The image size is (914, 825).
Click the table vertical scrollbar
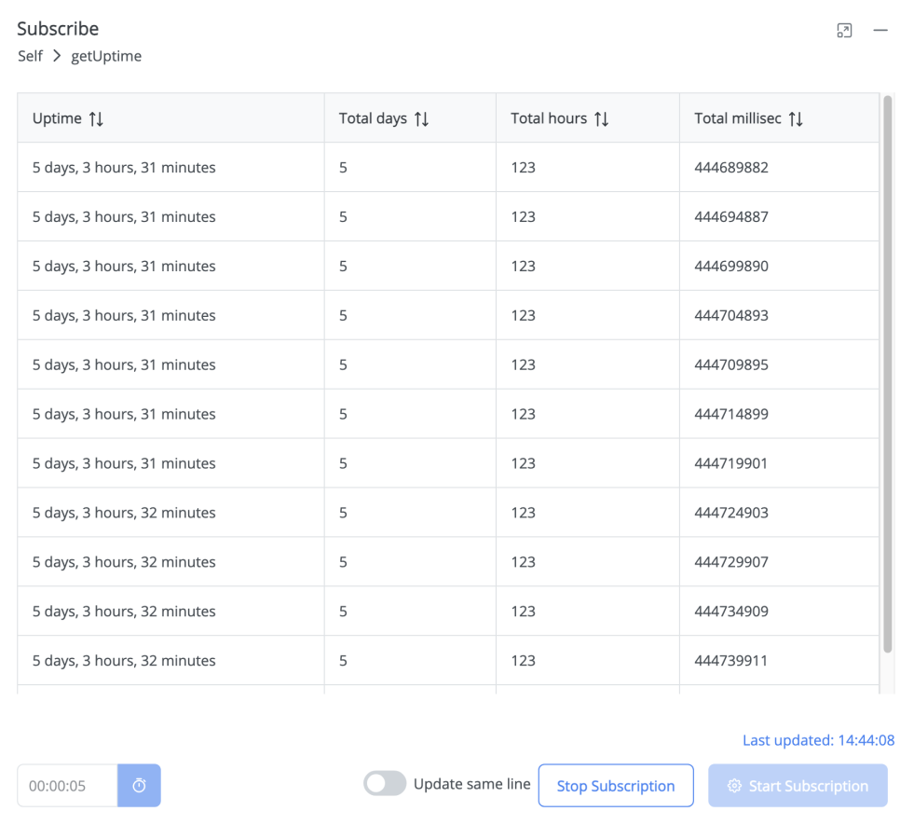pyautogui.click(x=887, y=373)
